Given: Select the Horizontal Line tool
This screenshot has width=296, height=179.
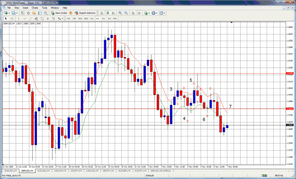Looking at the screenshot, I should (x=25, y=18).
